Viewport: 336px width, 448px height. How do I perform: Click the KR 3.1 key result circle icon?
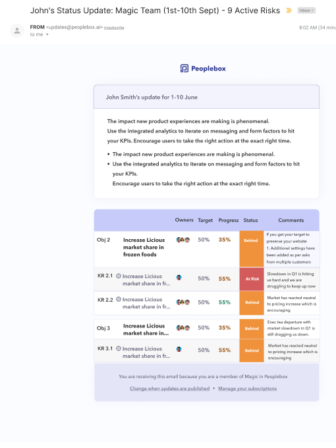point(119,349)
